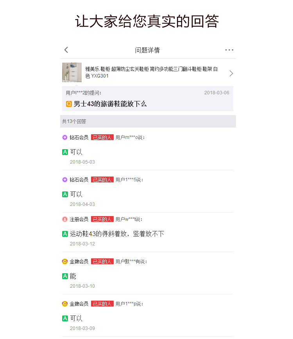The width and height of the screenshot is (293, 339).
Task: Click the orange Q question icon
Action: click(x=69, y=104)
